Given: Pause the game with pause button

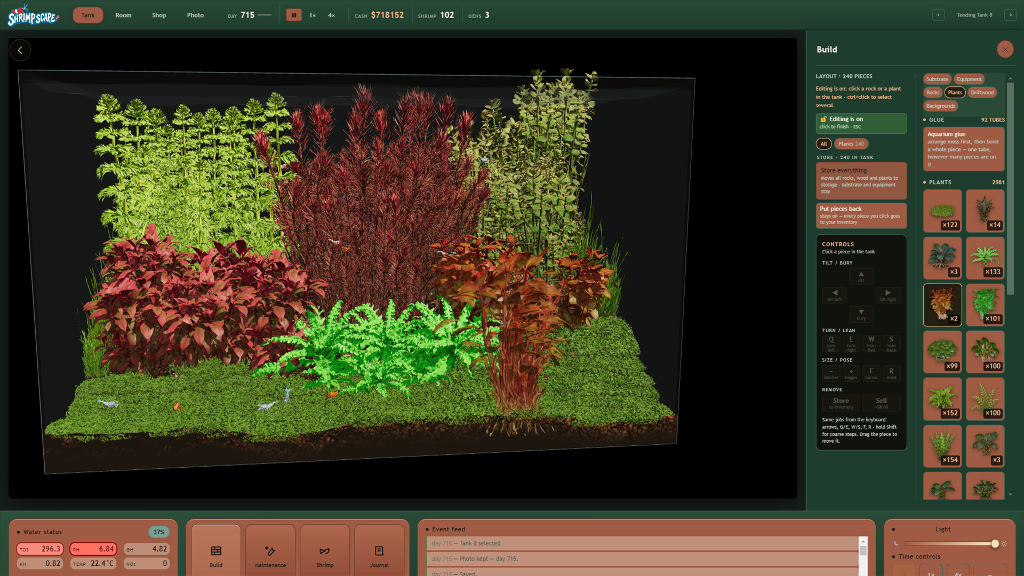Looking at the screenshot, I should pyautogui.click(x=294, y=15).
